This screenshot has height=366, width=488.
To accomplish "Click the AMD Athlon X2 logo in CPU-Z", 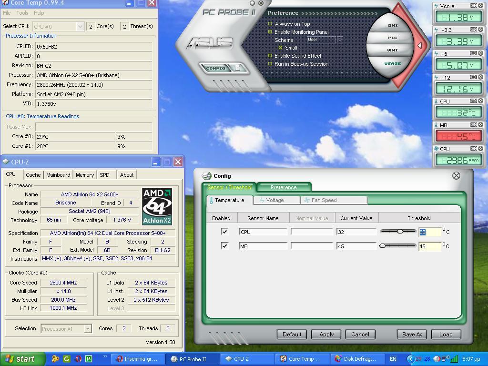I will tap(157, 206).
